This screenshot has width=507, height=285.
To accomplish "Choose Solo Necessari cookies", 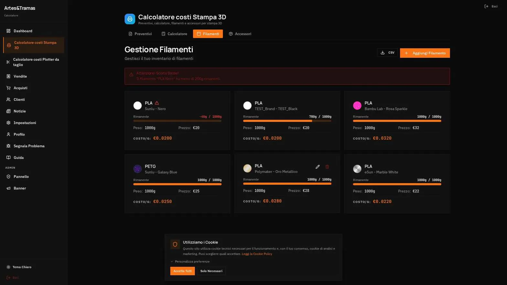I will click(x=211, y=271).
